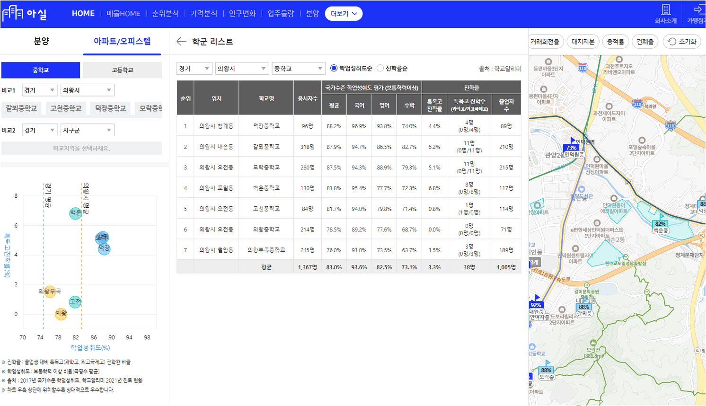The height and width of the screenshot is (406, 706).
Task: Click 의왕부곡중학교 table row name
Action: point(266,250)
